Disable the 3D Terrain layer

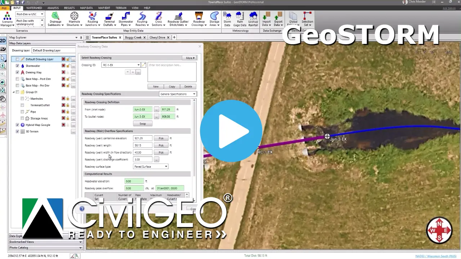click(17, 131)
